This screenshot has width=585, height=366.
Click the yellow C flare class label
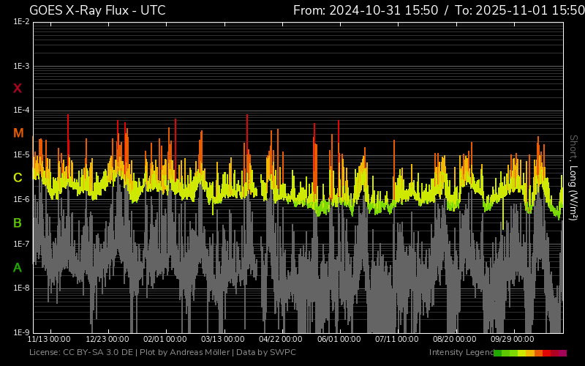click(x=18, y=178)
